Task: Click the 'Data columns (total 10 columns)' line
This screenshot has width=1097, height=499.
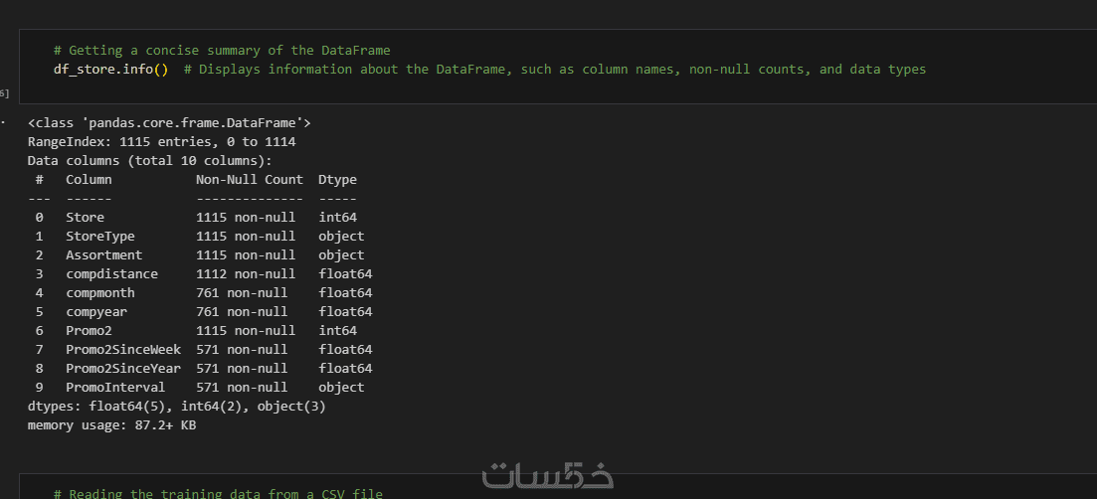Action: coord(149,161)
